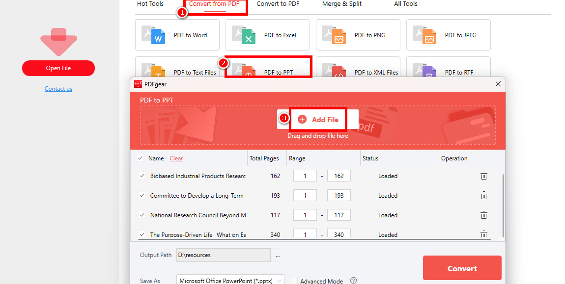The image size is (565, 284).
Task: Edit end page field showing 340
Action: click(339, 233)
